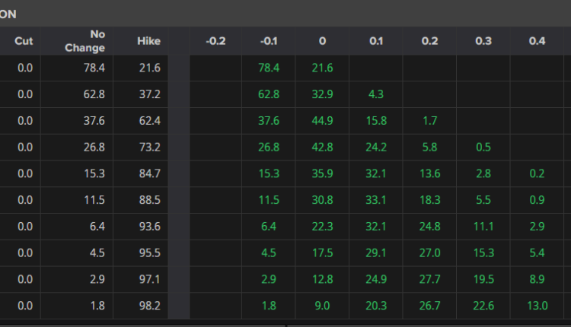Click the 4.3 cell under 0.1

(x=376, y=94)
